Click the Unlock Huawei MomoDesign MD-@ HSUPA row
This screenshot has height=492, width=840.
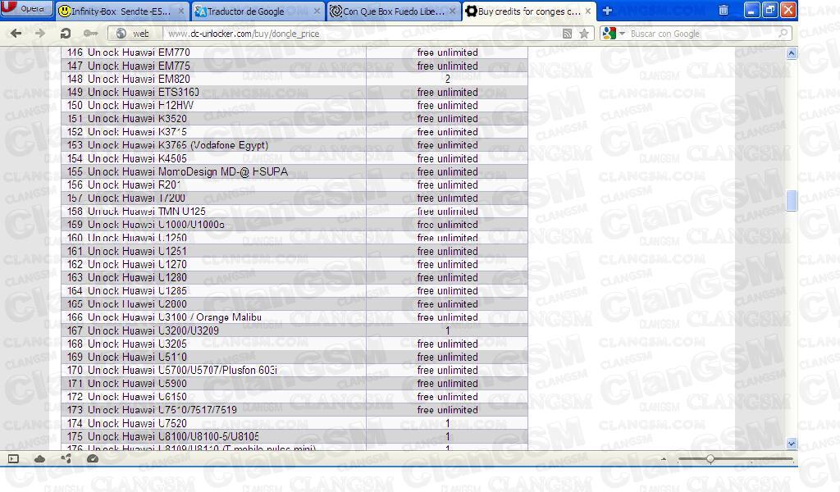click(294, 171)
